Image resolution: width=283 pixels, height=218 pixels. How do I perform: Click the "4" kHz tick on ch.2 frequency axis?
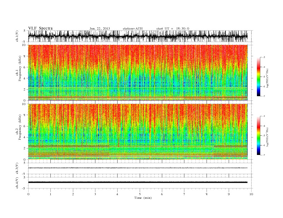pos(25,137)
